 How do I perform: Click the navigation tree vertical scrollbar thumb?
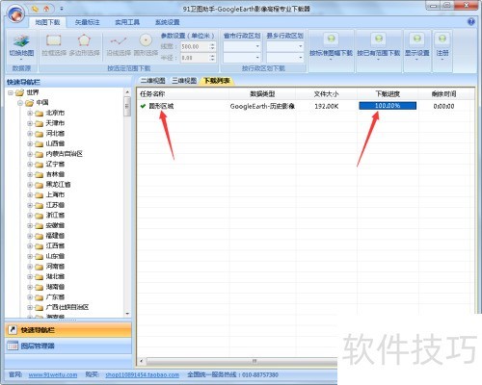(x=127, y=106)
